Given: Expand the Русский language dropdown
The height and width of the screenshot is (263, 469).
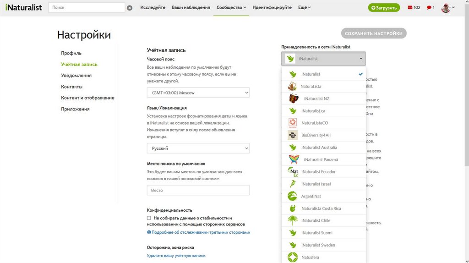Looking at the screenshot, I should tap(198, 148).
